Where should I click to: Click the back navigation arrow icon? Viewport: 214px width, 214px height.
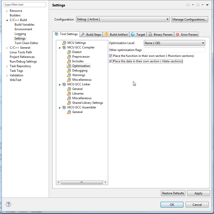(x=188, y=5)
